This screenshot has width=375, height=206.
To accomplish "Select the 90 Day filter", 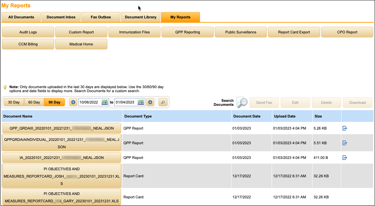I will [54, 102].
